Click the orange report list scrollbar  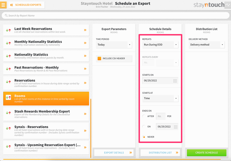pos(91,128)
